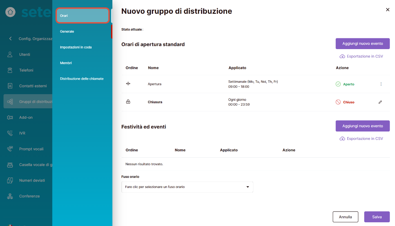Click the home icon at top left
This screenshot has width=395, height=226.
(x=10, y=12)
